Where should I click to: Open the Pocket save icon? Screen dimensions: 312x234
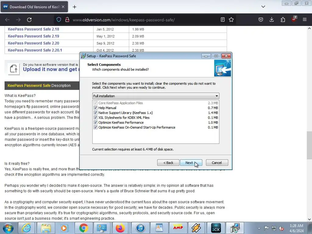[261, 19]
